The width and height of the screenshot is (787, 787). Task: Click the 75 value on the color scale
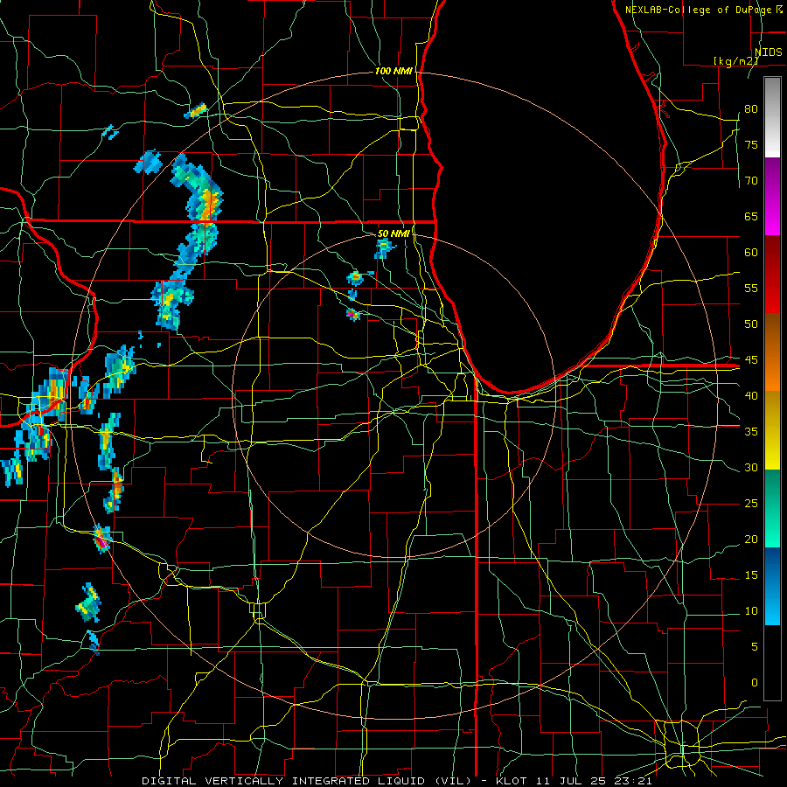pos(751,144)
